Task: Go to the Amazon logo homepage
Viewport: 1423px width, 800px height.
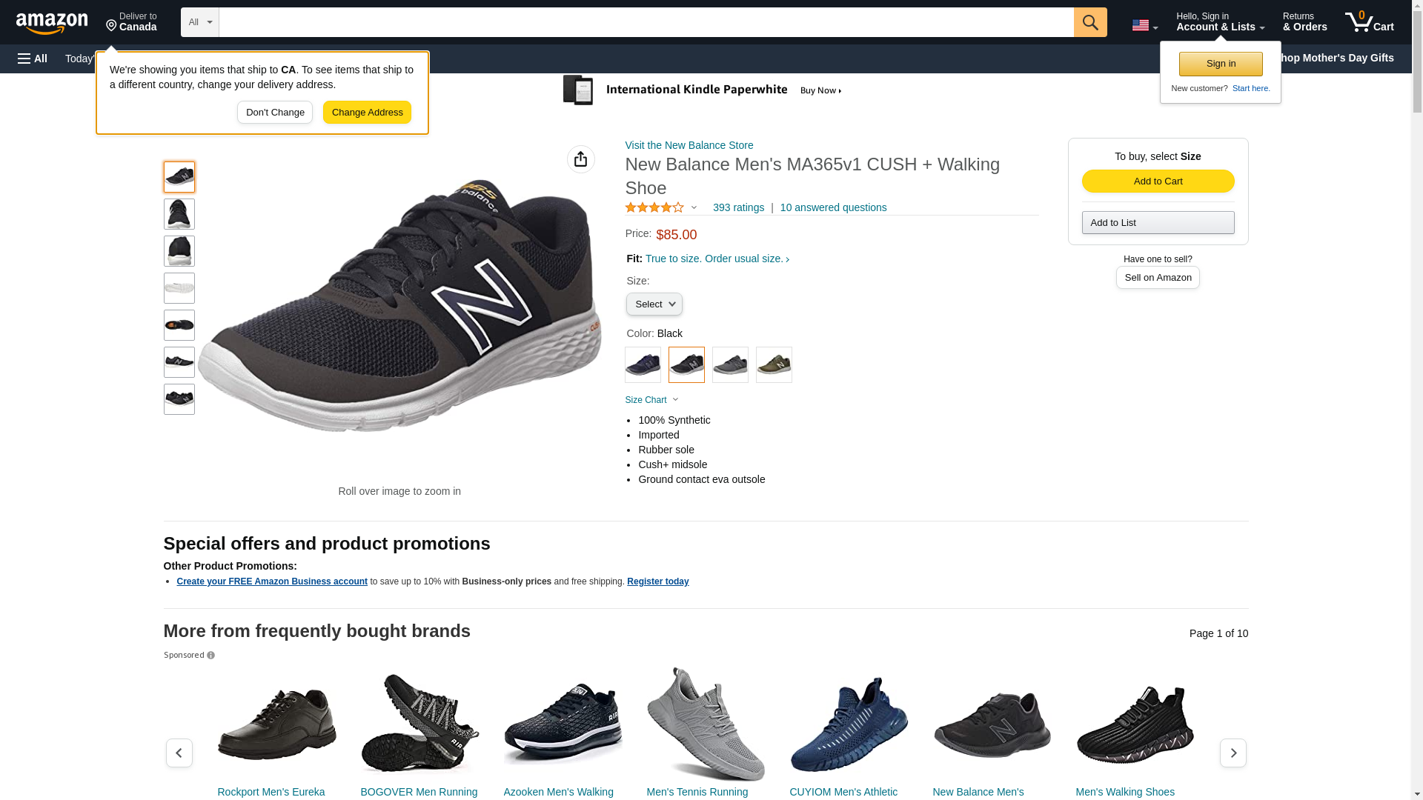Action: 52,23
